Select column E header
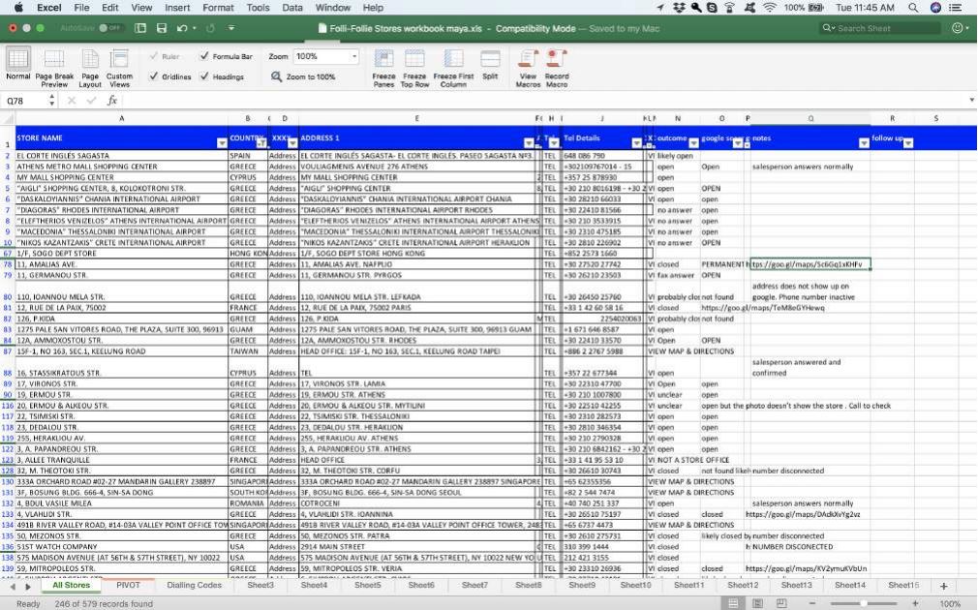The height and width of the screenshot is (610, 978). 416,118
